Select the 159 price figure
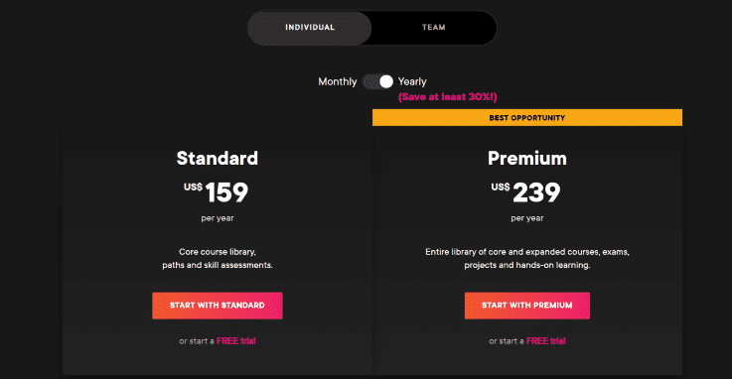Viewport: 732px width, 379px height. (226, 192)
